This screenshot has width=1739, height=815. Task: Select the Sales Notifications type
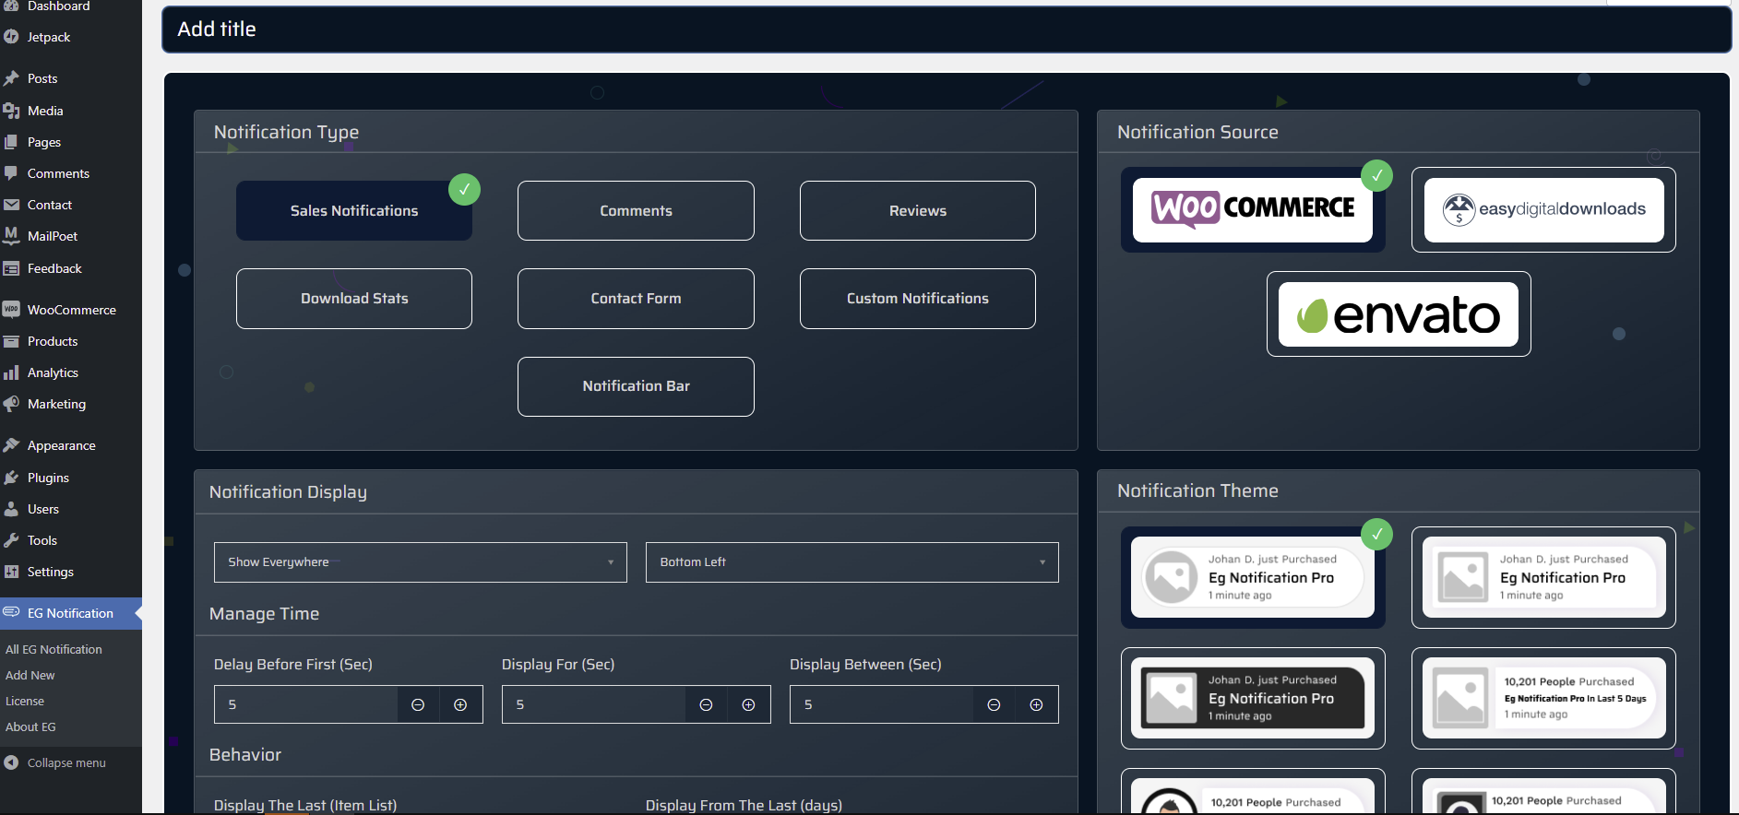click(x=354, y=210)
